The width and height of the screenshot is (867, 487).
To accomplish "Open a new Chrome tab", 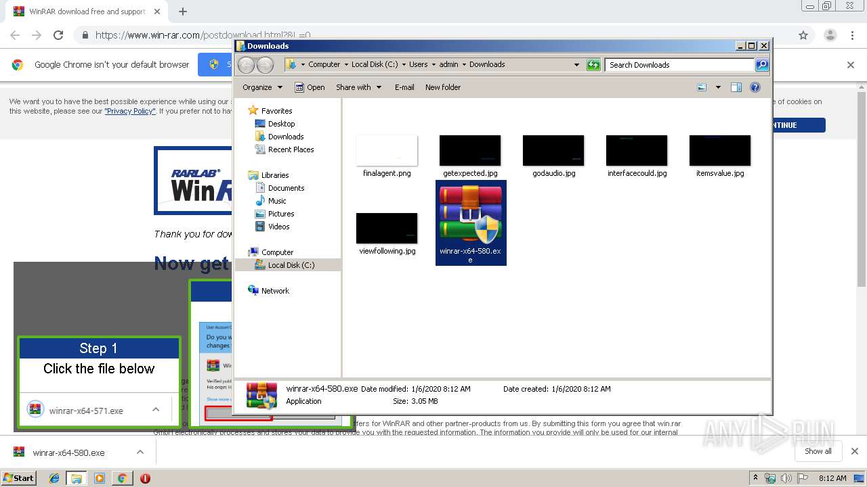I will tap(183, 11).
